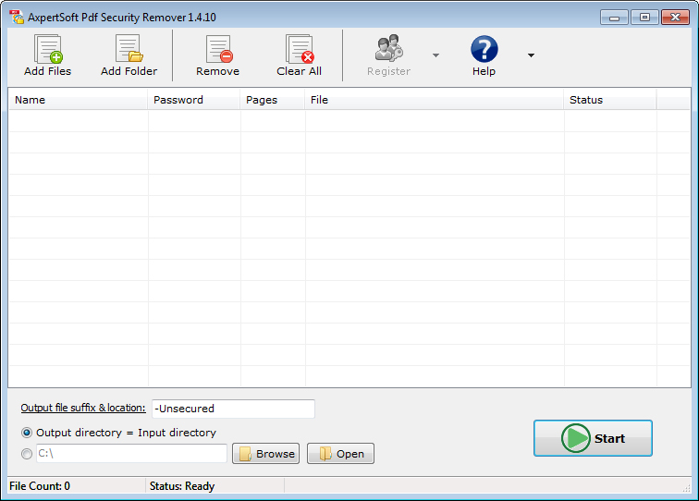Image resolution: width=699 pixels, height=501 pixels.
Task: Start removing PDF security
Action: click(x=593, y=438)
